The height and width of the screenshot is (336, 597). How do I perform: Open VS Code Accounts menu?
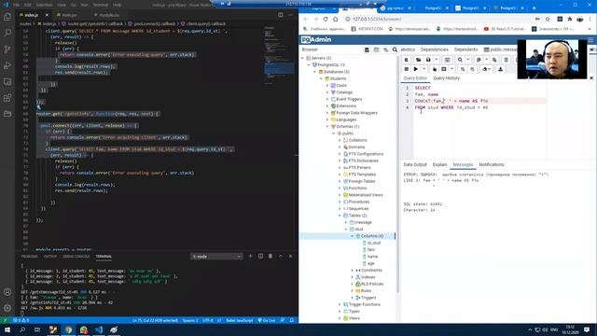pyautogui.click(x=7, y=292)
